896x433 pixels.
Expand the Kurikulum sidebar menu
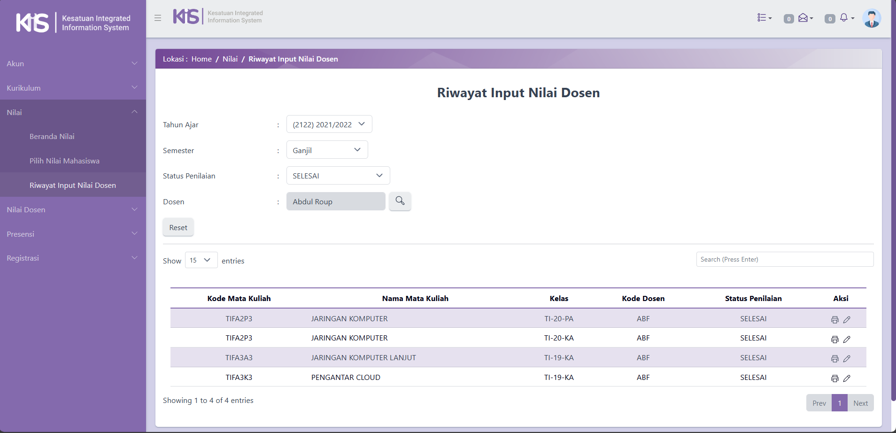73,88
